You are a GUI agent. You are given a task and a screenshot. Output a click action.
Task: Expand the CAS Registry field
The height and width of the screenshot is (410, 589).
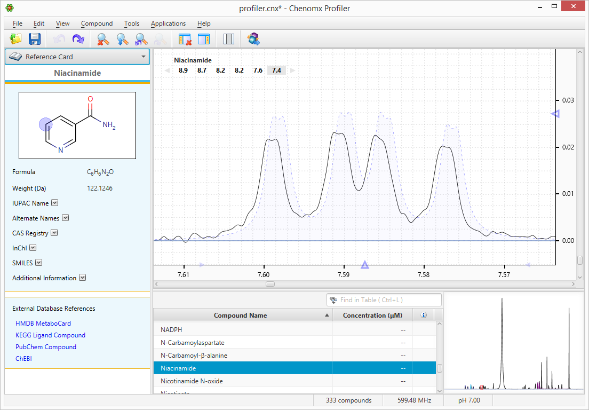click(54, 233)
